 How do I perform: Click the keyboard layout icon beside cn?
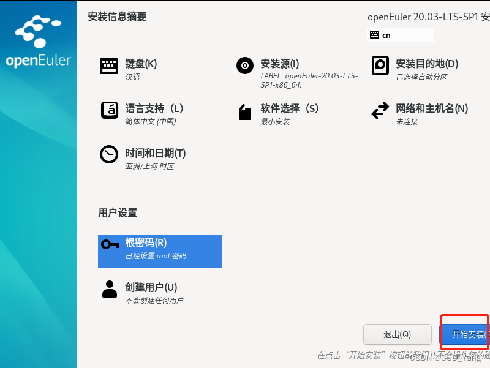[x=374, y=35]
